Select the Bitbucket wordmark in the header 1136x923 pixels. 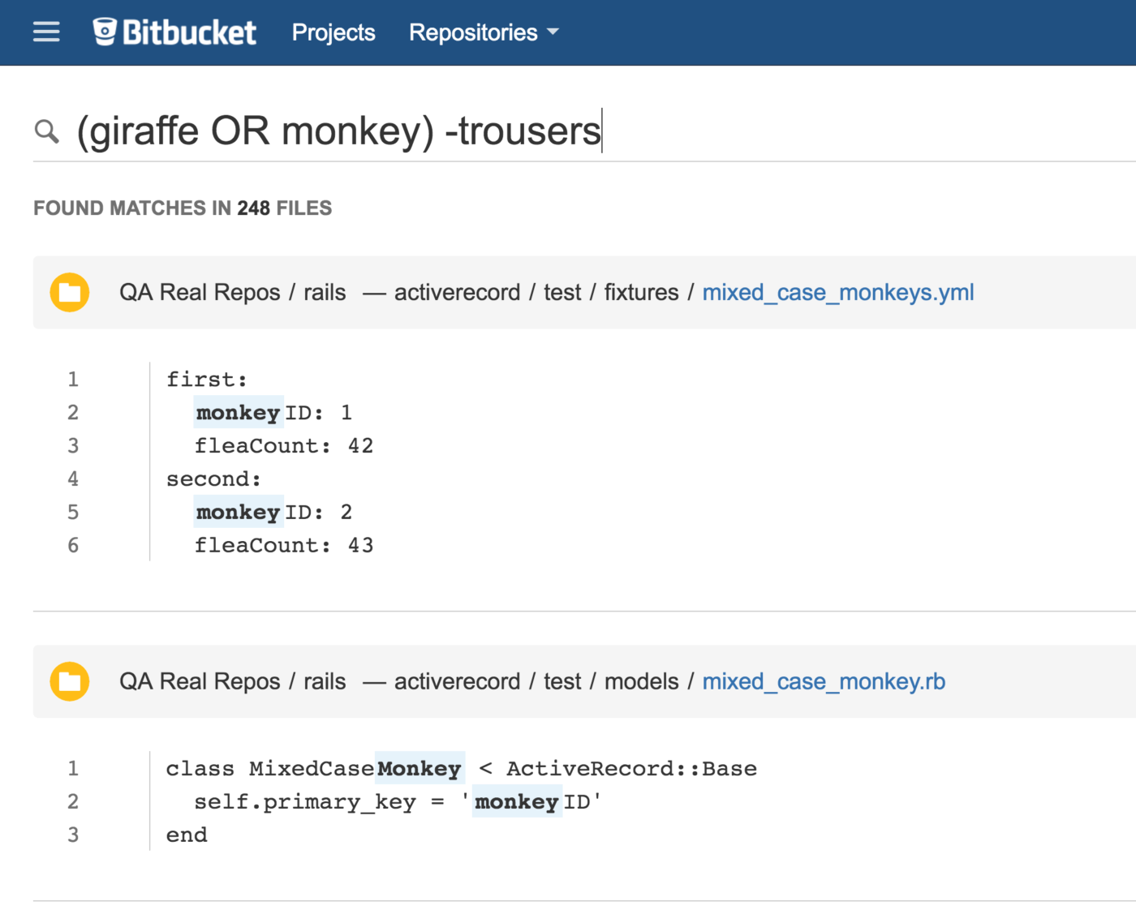pyautogui.click(x=188, y=32)
